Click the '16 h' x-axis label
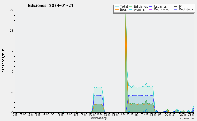This screenshot has width=197, height=121. 137,115
